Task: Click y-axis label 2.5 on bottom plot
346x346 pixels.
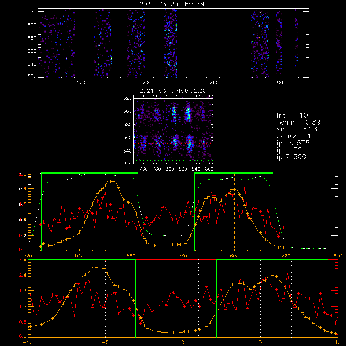Action: tap(24, 261)
